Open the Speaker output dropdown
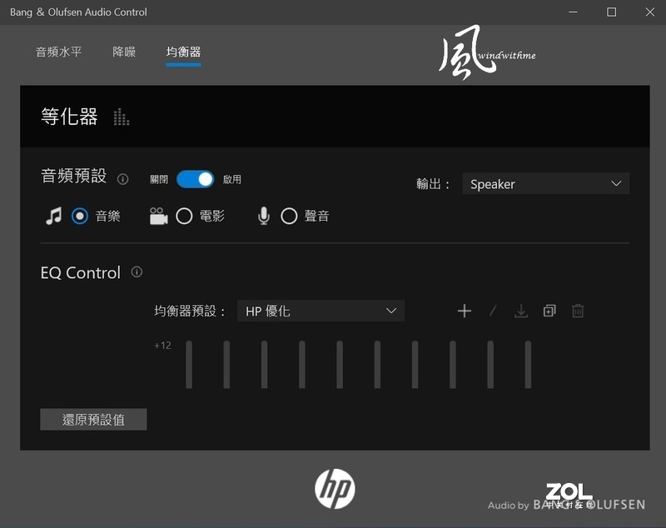666x528 pixels. (x=545, y=183)
